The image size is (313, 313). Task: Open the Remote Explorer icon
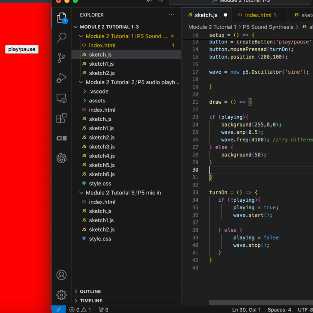click(61, 98)
